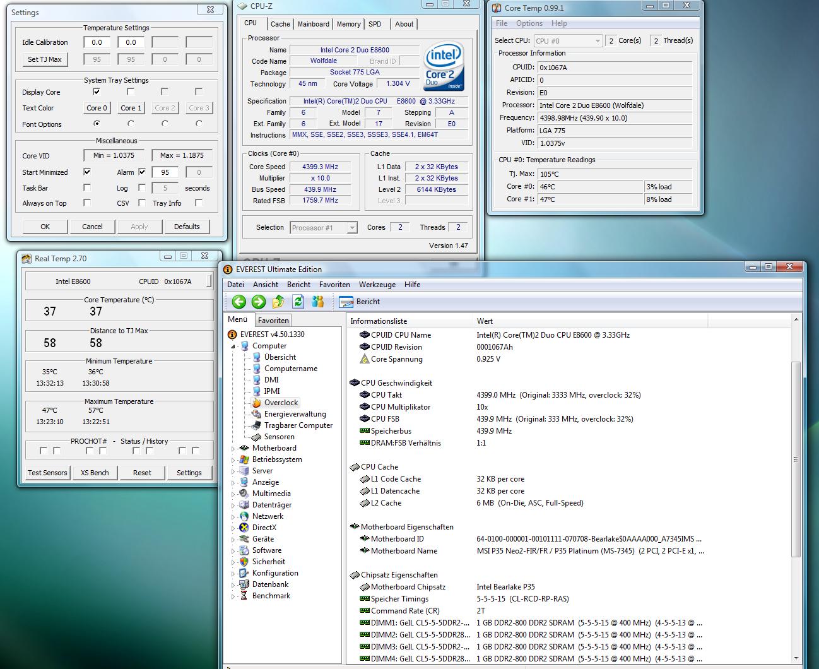The image size is (819, 669).
Task: Select Sensoren tree item
Action: point(280,437)
